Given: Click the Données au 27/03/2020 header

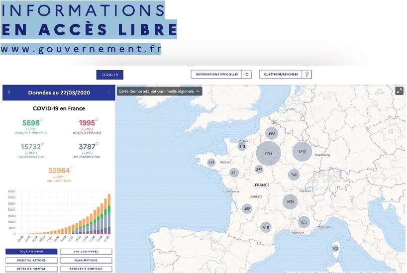Looking at the screenshot, I should (59, 92).
